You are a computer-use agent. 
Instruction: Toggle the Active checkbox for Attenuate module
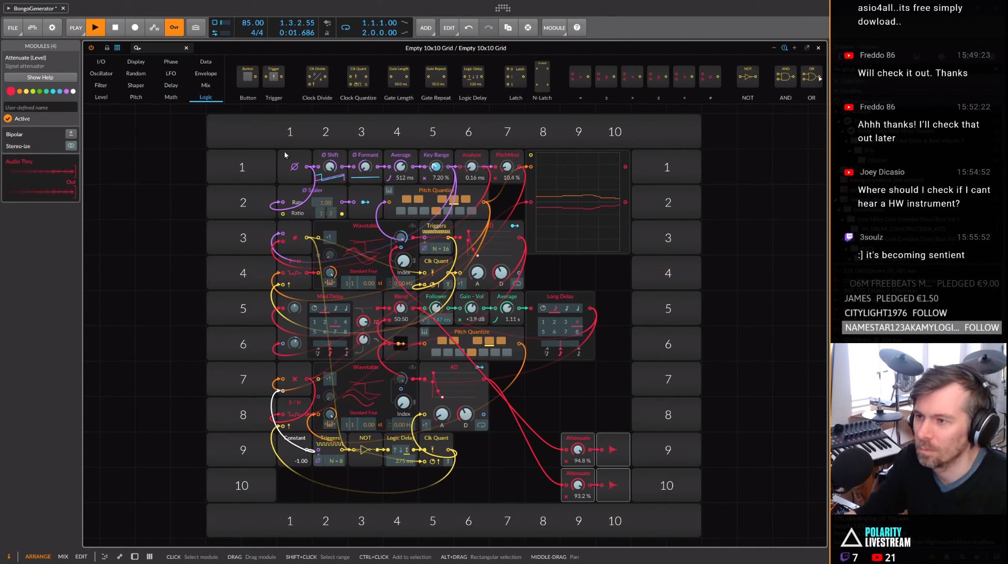point(8,118)
